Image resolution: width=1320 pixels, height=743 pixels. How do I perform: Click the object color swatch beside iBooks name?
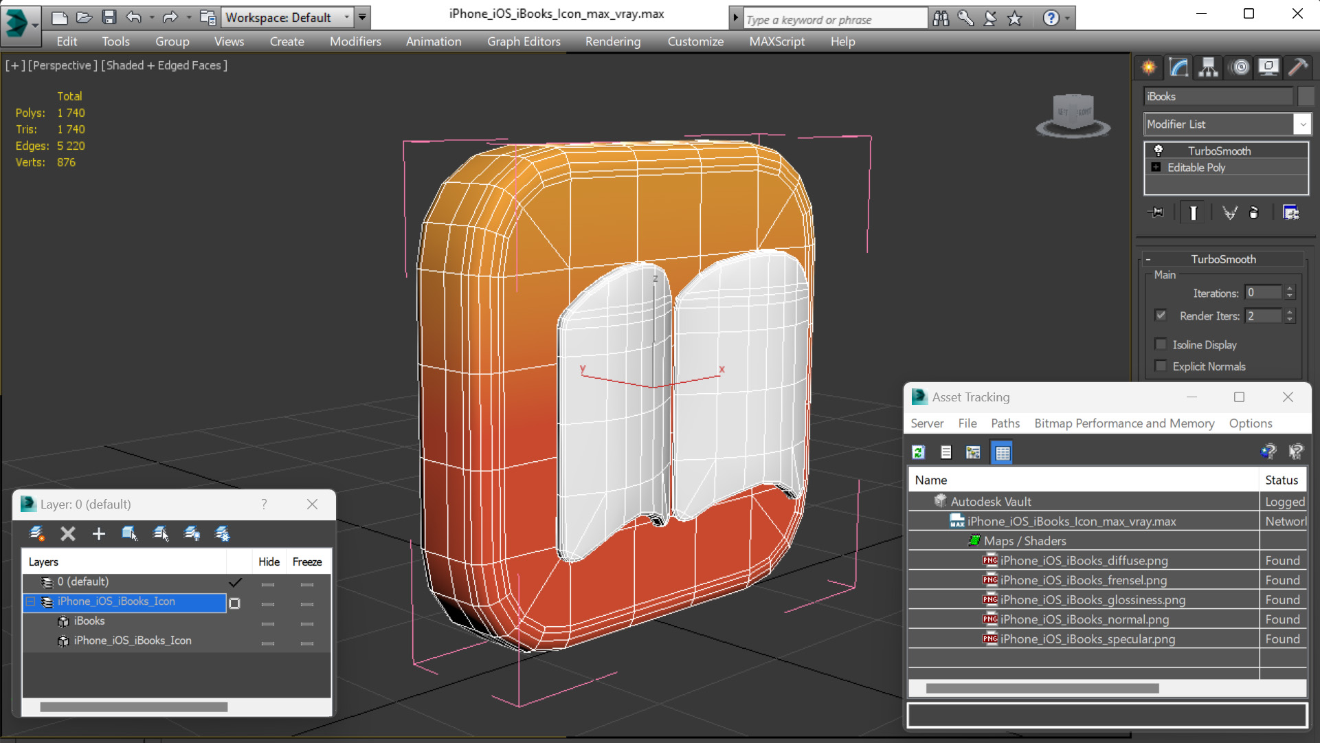coord(1306,96)
